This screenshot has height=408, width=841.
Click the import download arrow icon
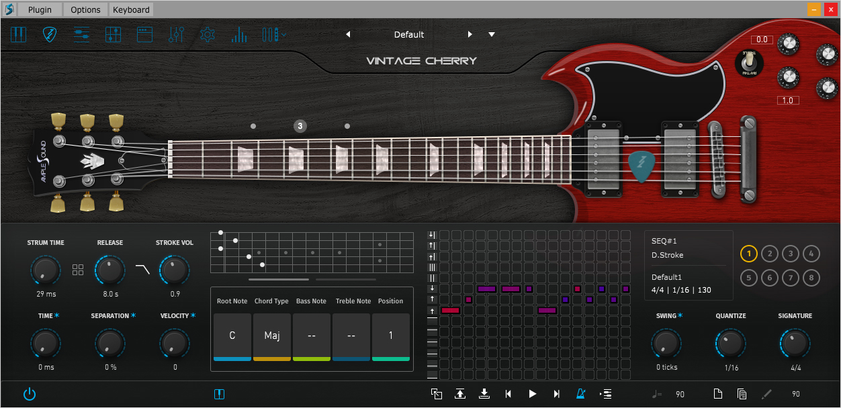click(484, 394)
